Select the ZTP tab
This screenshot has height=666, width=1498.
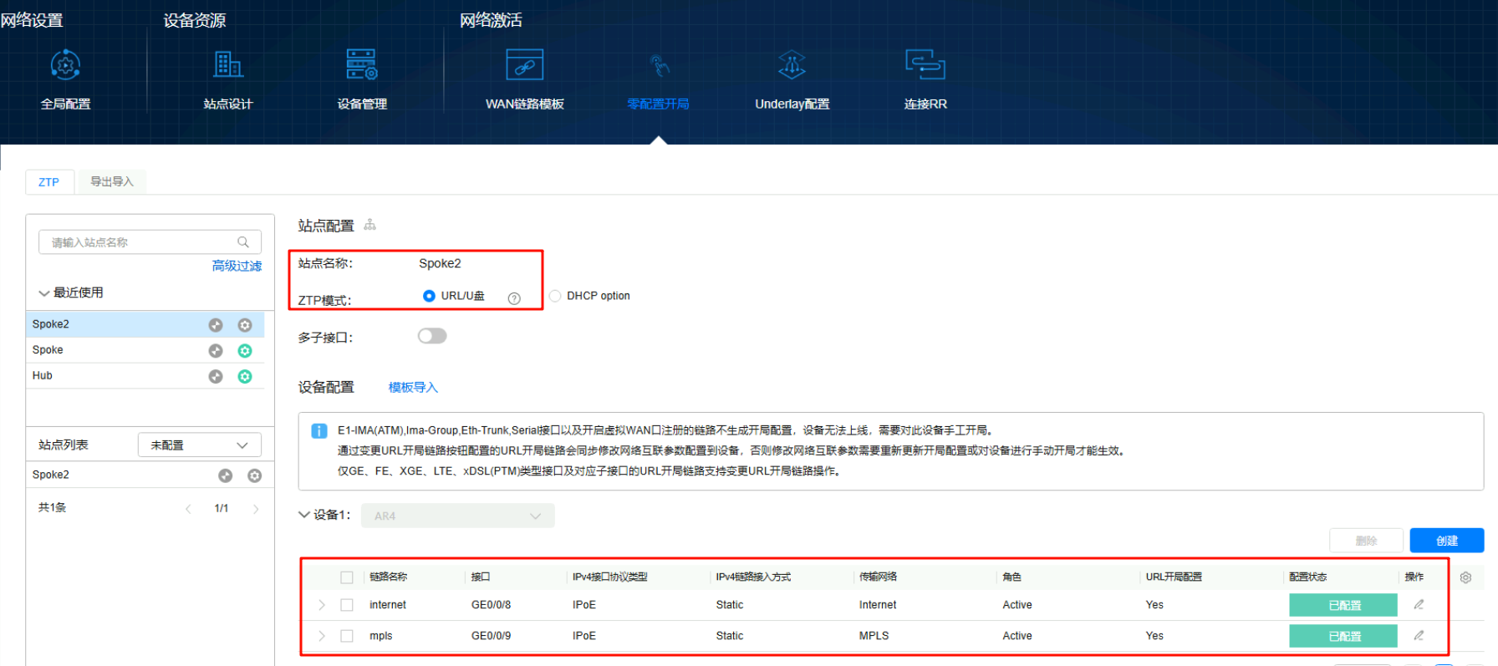pyautogui.click(x=48, y=181)
